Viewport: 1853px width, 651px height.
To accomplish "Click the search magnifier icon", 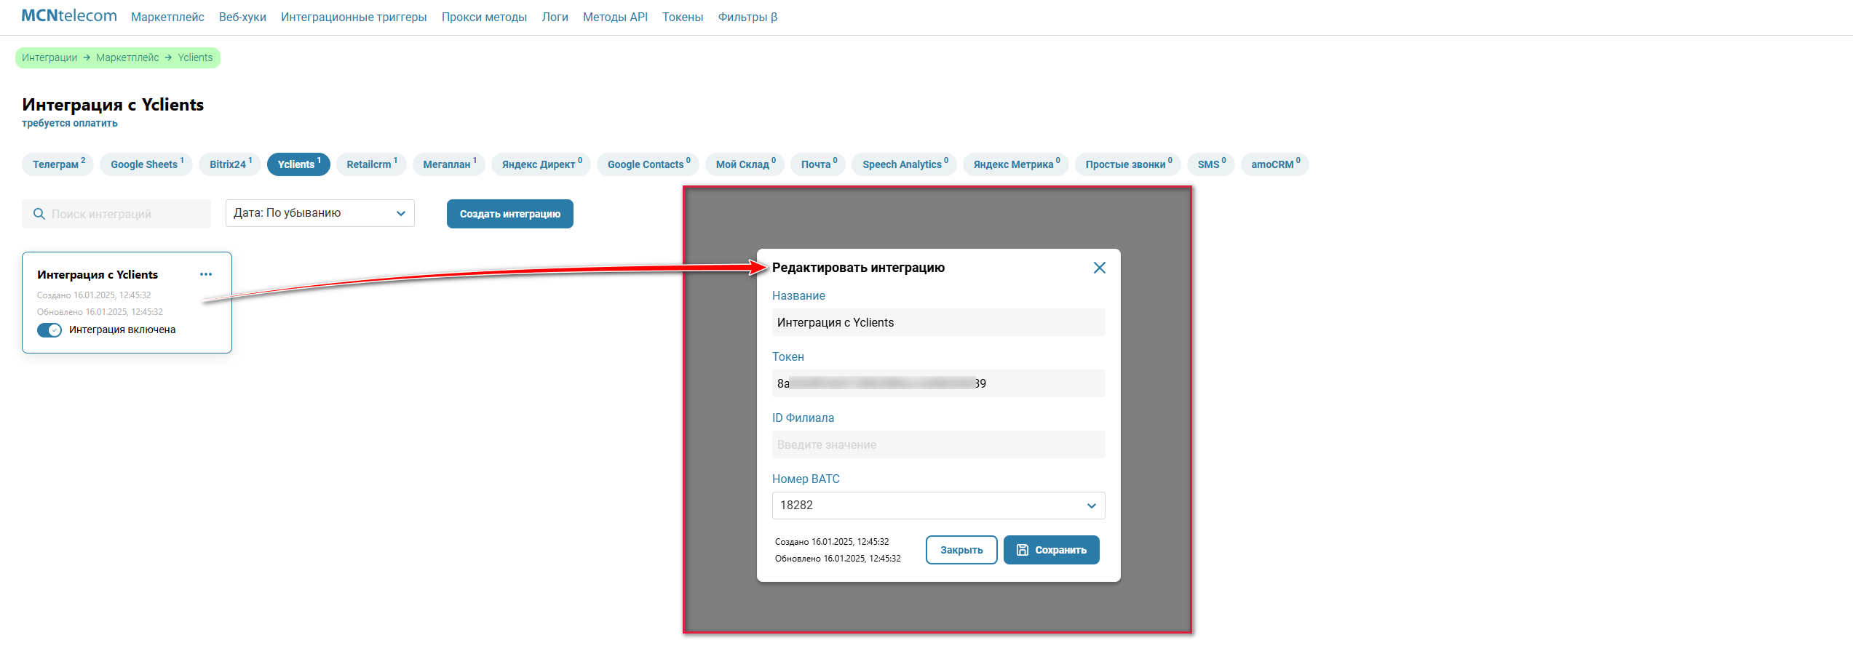I will [39, 214].
